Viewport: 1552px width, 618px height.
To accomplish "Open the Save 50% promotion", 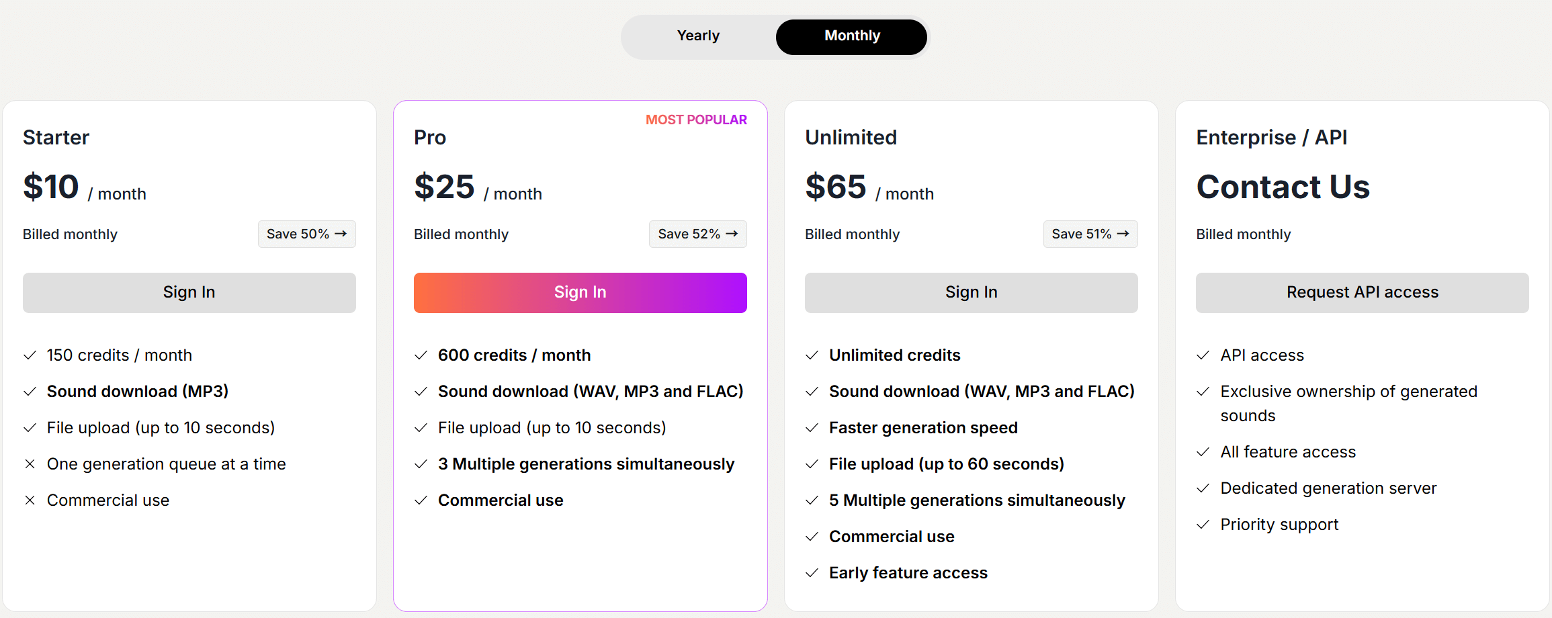I will (x=306, y=234).
